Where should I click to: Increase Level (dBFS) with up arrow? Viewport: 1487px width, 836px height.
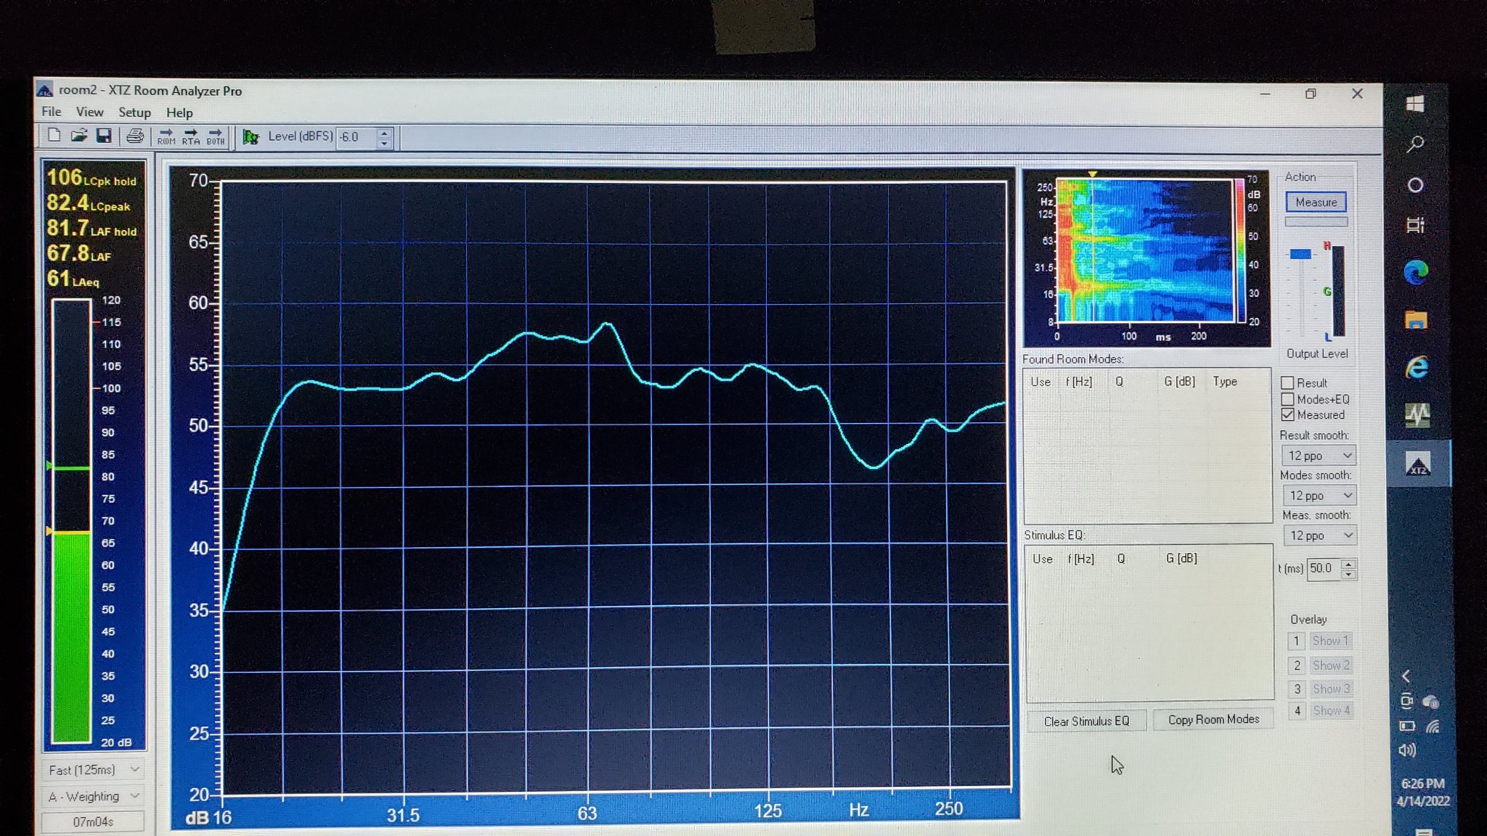pyautogui.click(x=384, y=132)
